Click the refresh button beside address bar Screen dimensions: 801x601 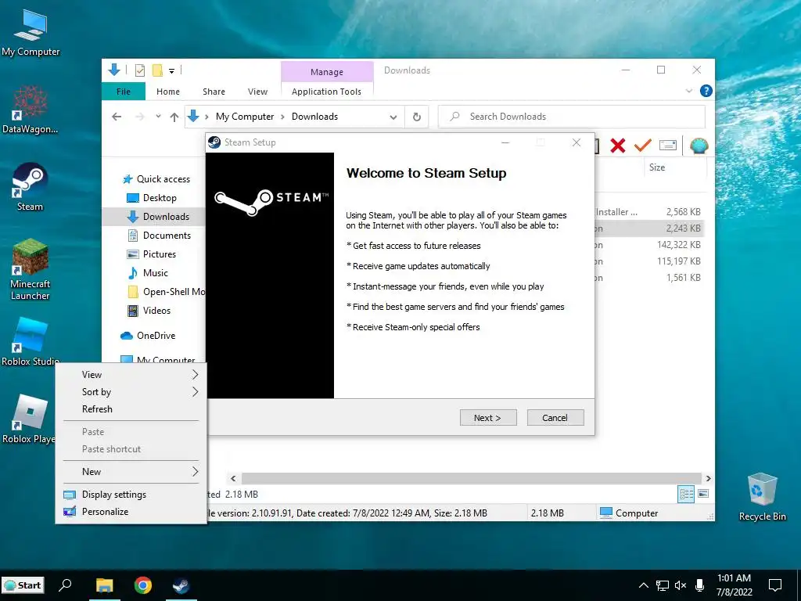(417, 117)
